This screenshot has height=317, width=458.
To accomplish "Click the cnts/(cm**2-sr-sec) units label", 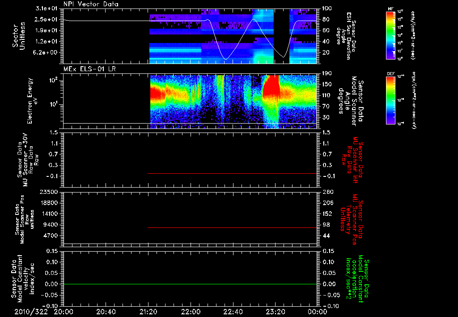I will [x=413, y=35].
